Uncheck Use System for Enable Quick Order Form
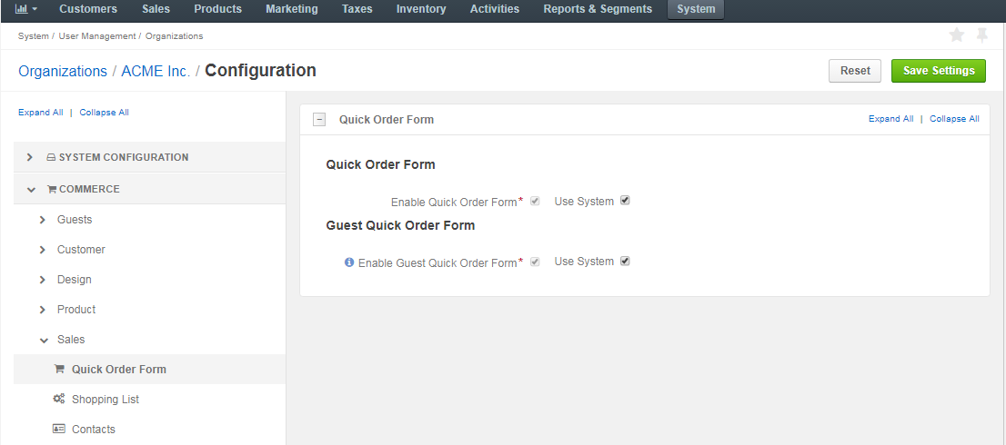Viewport: 1006px width, 445px height. tap(626, 201)
